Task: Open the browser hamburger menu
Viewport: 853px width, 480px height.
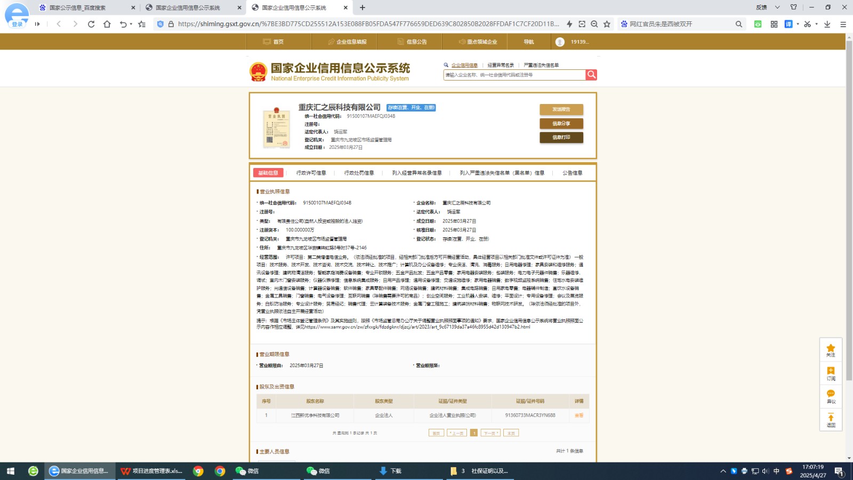Action: tap(843, 24)
